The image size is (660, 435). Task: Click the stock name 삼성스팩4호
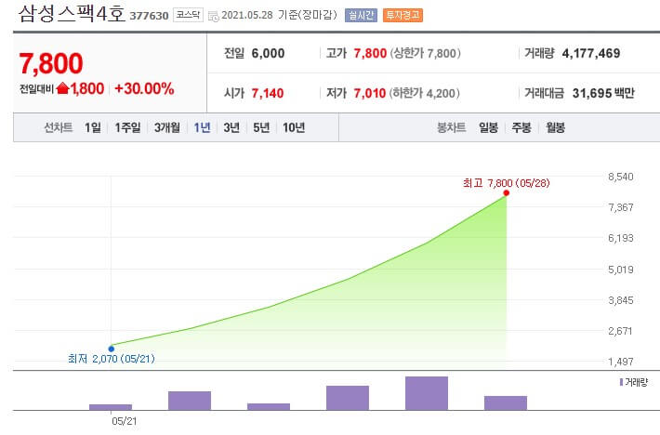pyautogui.click(x=72, y=14)
